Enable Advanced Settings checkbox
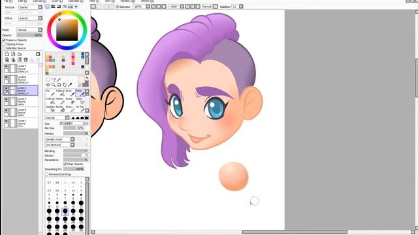Image resolution: width=418 pixels, height=235 pixels. point(46,174)
